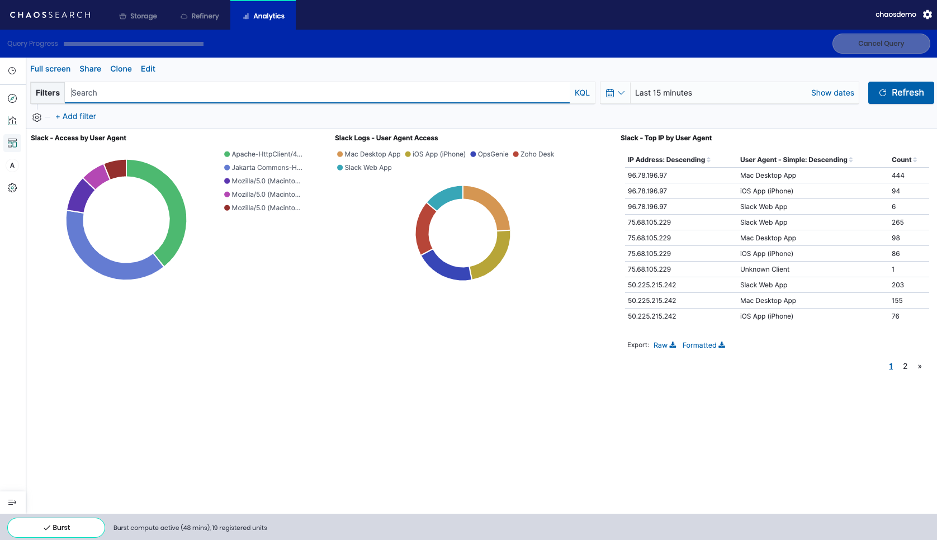Screen dimensions: 937x540
Task: Open filter options gear icon
Action: tap(37, 117)
